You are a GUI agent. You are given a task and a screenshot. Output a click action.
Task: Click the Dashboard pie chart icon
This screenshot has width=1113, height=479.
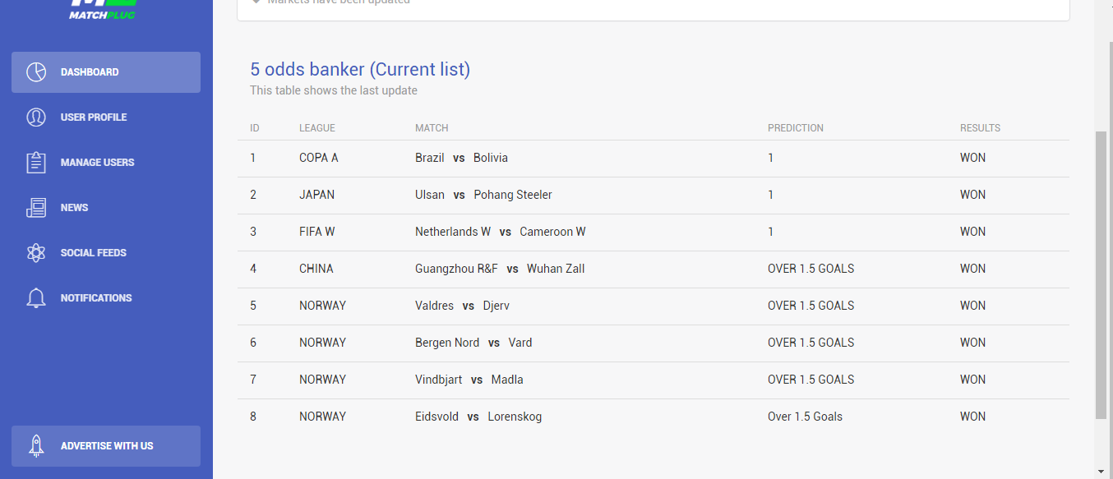tap(36, 72)
